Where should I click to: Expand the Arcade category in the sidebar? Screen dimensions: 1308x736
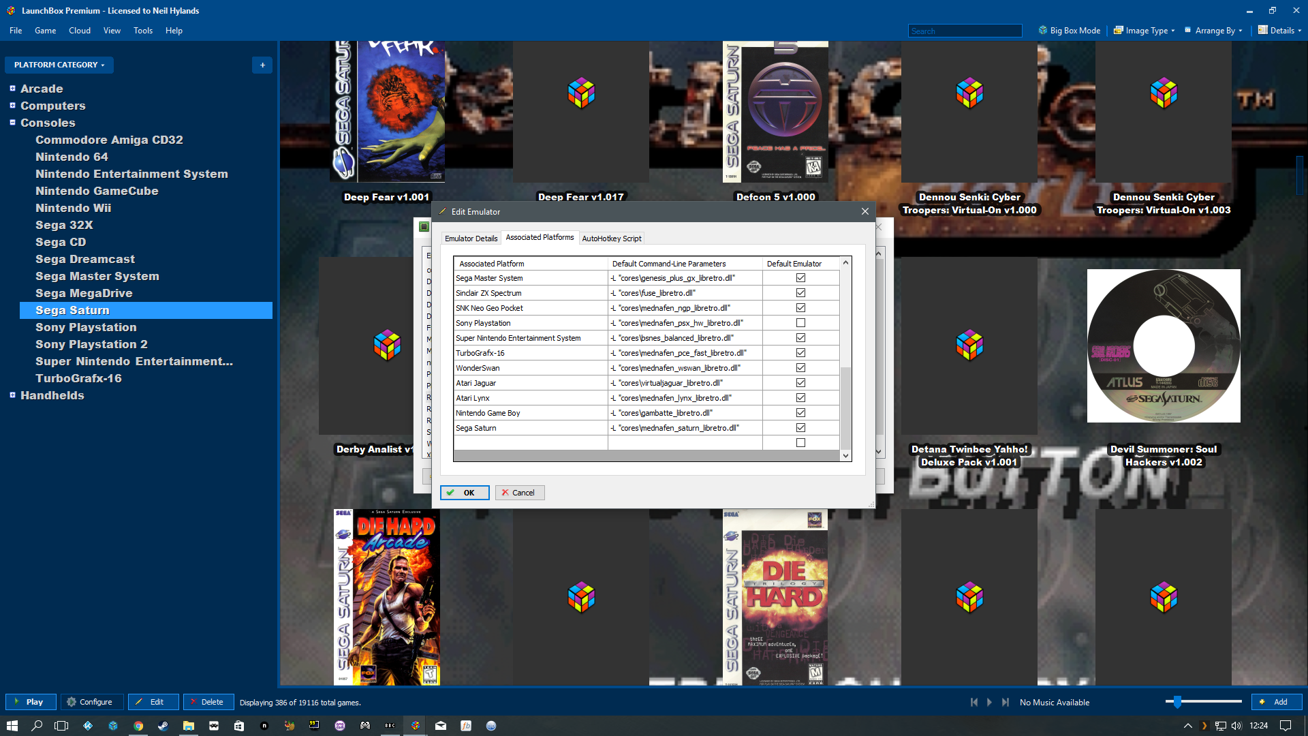12,89
